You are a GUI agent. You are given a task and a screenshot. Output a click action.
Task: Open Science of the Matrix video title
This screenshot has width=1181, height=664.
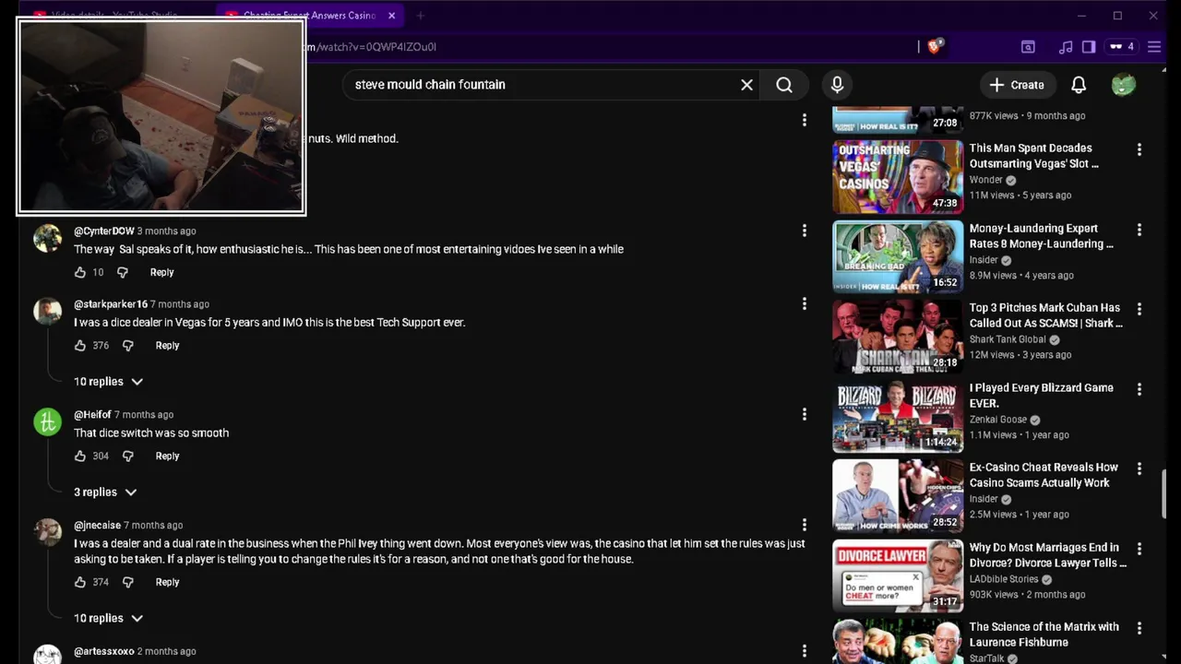click(x=1044, y=634)
